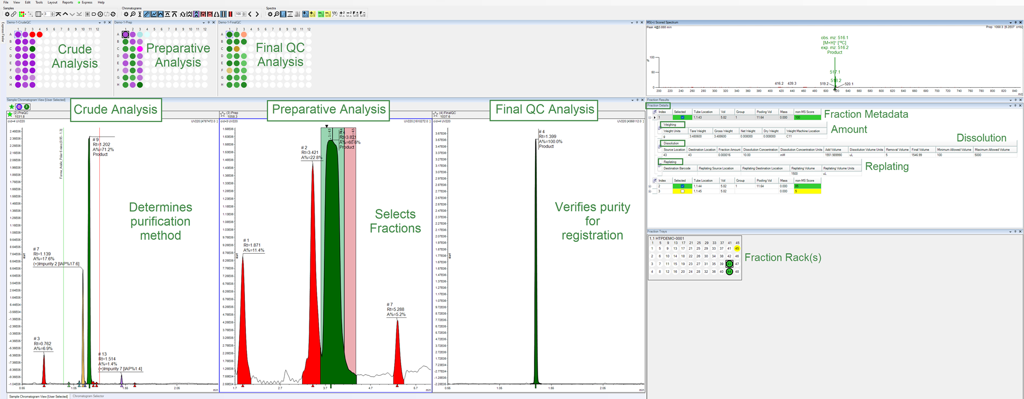Toggle Selected checkbox for fraction row 1
This screenshot has width=1024, height=399.
[x=682, y=117]
